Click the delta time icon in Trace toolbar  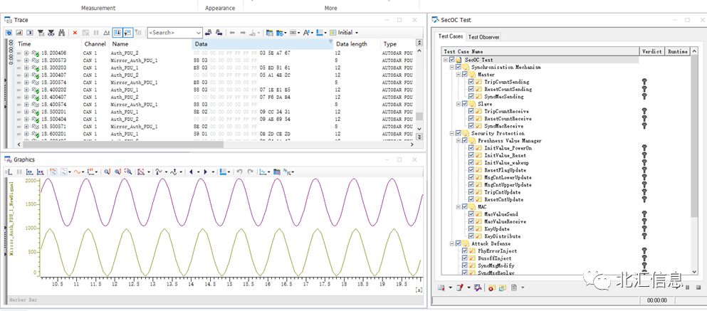coord(106,33)
